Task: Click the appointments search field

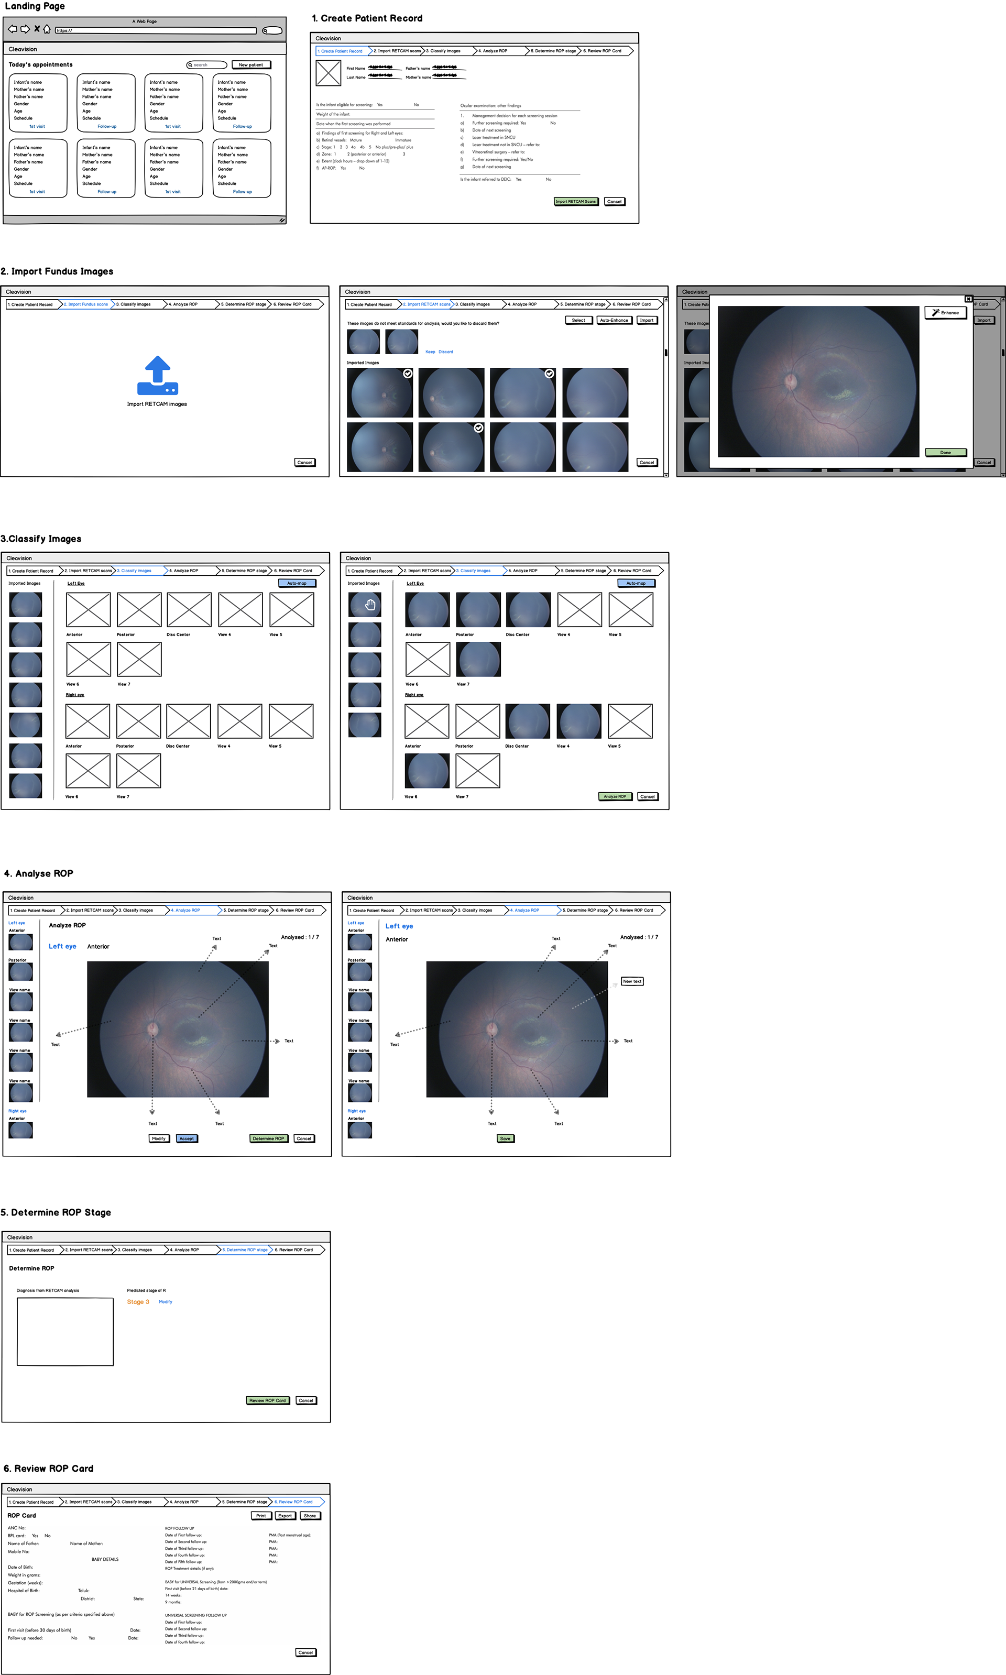Action: pyautogui.click(x=207, y=65)
